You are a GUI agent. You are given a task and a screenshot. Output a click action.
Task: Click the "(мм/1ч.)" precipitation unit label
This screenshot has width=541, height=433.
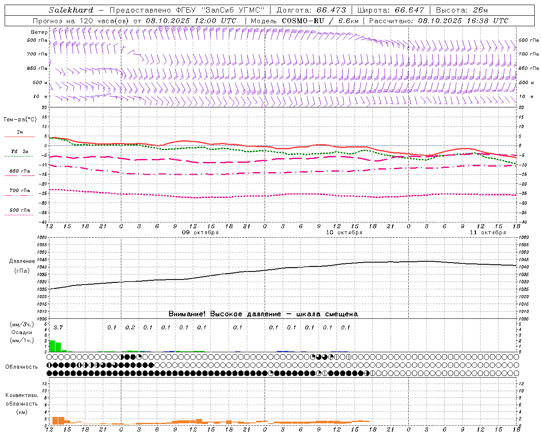pyautogui.click(x=22, y=340)
